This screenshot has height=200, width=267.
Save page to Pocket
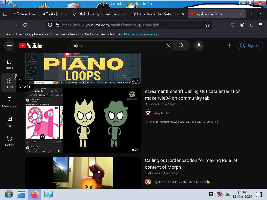(233, 25)
